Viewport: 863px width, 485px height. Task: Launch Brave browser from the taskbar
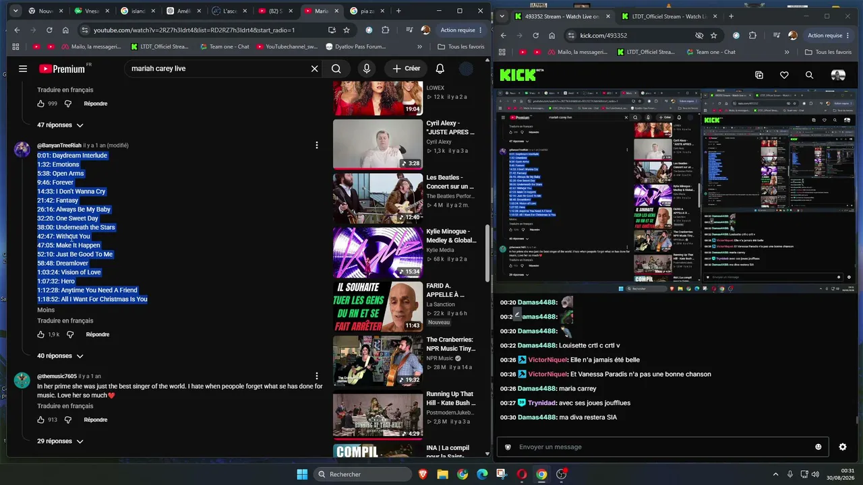coord(423,474)
